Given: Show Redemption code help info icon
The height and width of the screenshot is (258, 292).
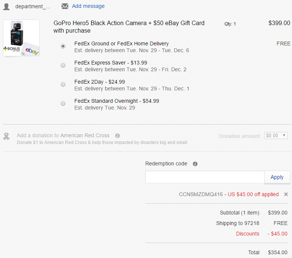Looking at the screenshot, I should [x=195, y=164].
